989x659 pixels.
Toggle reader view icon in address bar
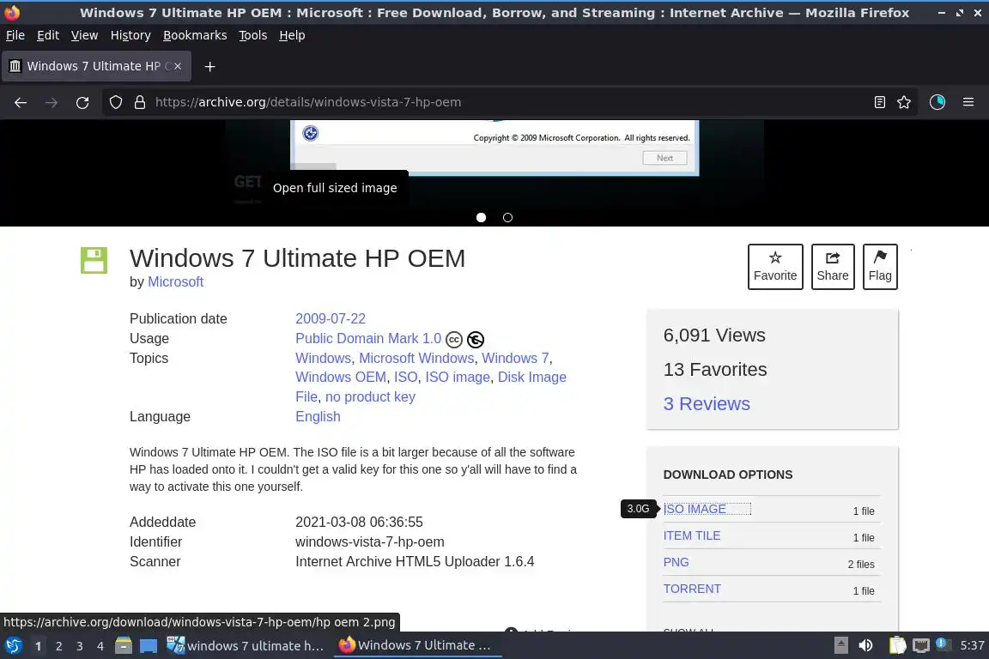(x=879, y=102)
